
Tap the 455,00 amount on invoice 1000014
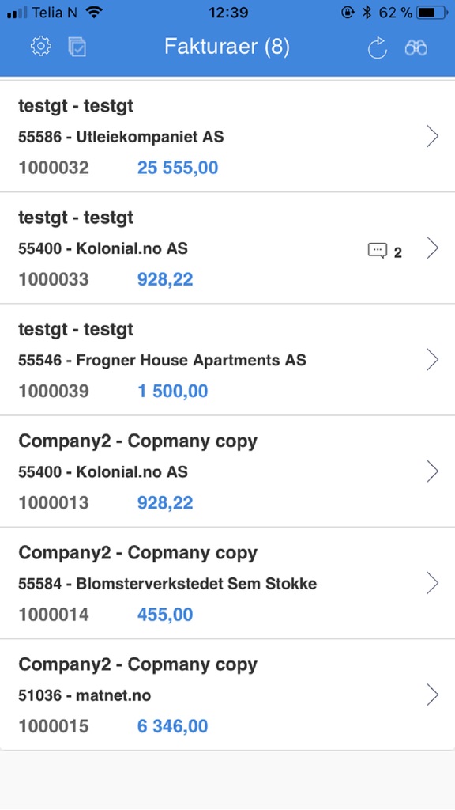pyautogui.click(x=165, y=615)
